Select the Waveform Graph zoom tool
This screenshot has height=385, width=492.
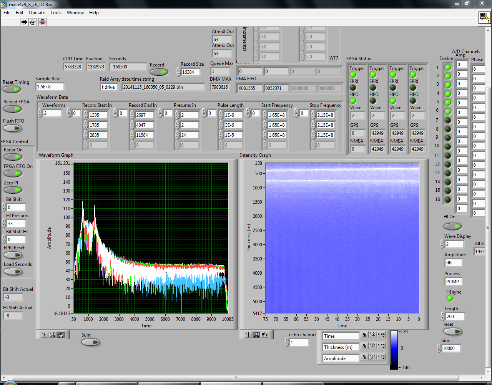pyautogui.click(x=53, y=335)
